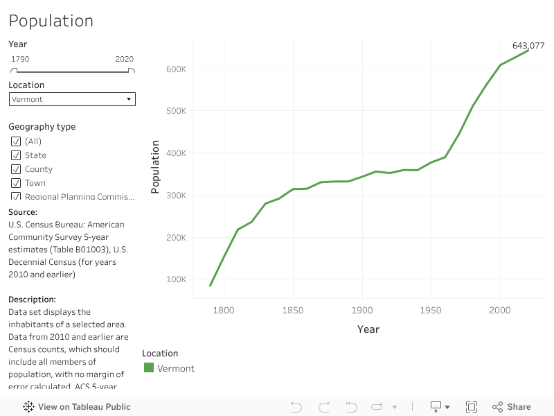Click the 643,077 data label endpoint

coord(528,46)
